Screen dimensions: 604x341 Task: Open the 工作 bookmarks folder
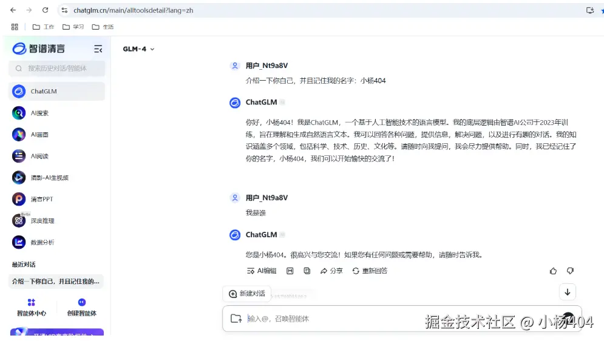[43, 27]
